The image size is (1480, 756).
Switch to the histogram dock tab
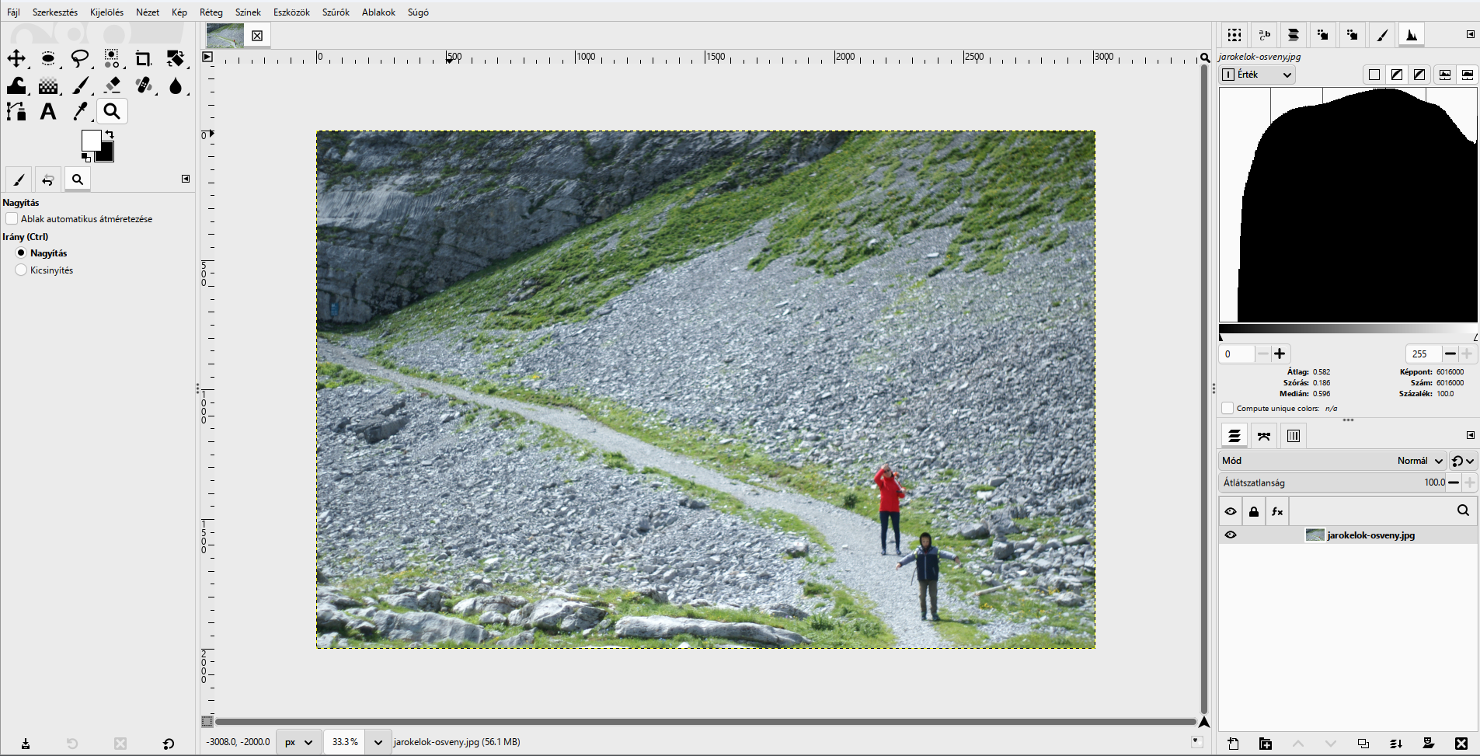click(1412, 35)
